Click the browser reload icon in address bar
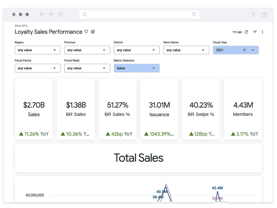 click(x=194, y=14)
